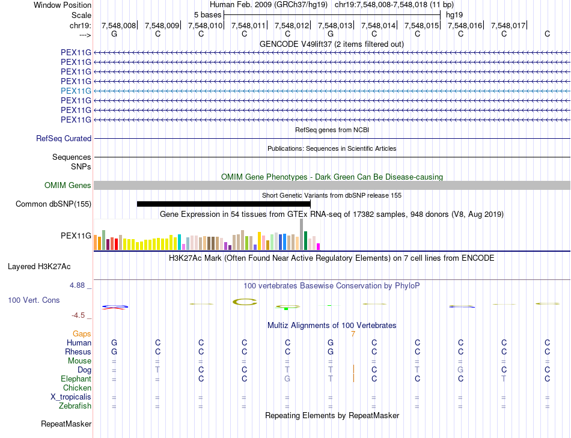The height and width of the screenshot is (438, 571).
Task: Click Short Genetic Variants dbSNP title
Action: [x=332, y=195]
